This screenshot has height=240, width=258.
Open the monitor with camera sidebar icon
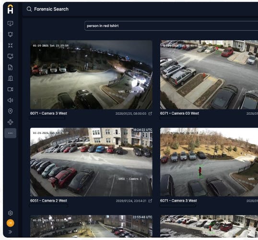pyautogui.click(x=11, y=56)
